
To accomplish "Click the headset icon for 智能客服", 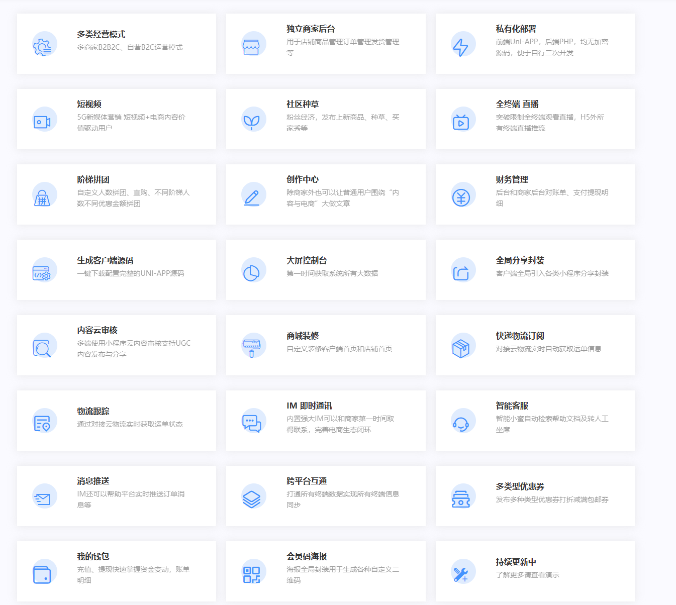I will click(461, 424).
